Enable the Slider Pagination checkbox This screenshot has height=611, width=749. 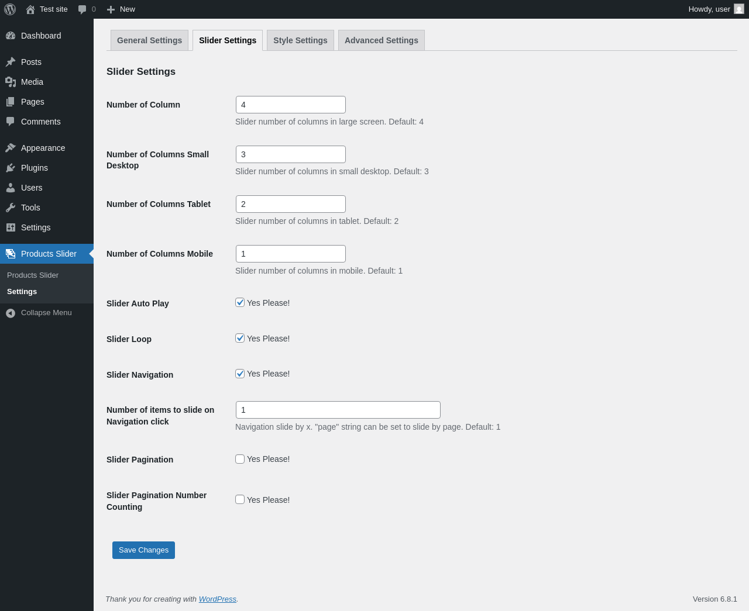click(x=240, y=459)
